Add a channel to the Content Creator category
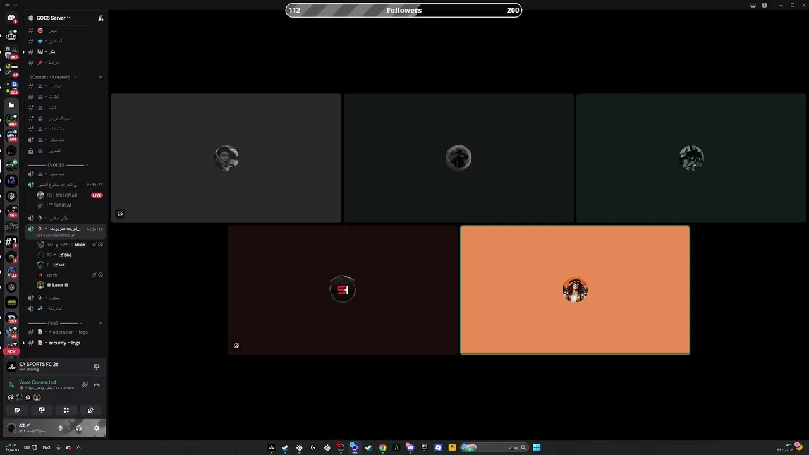Screen dimensions: 809x455 tap(100, 77)
